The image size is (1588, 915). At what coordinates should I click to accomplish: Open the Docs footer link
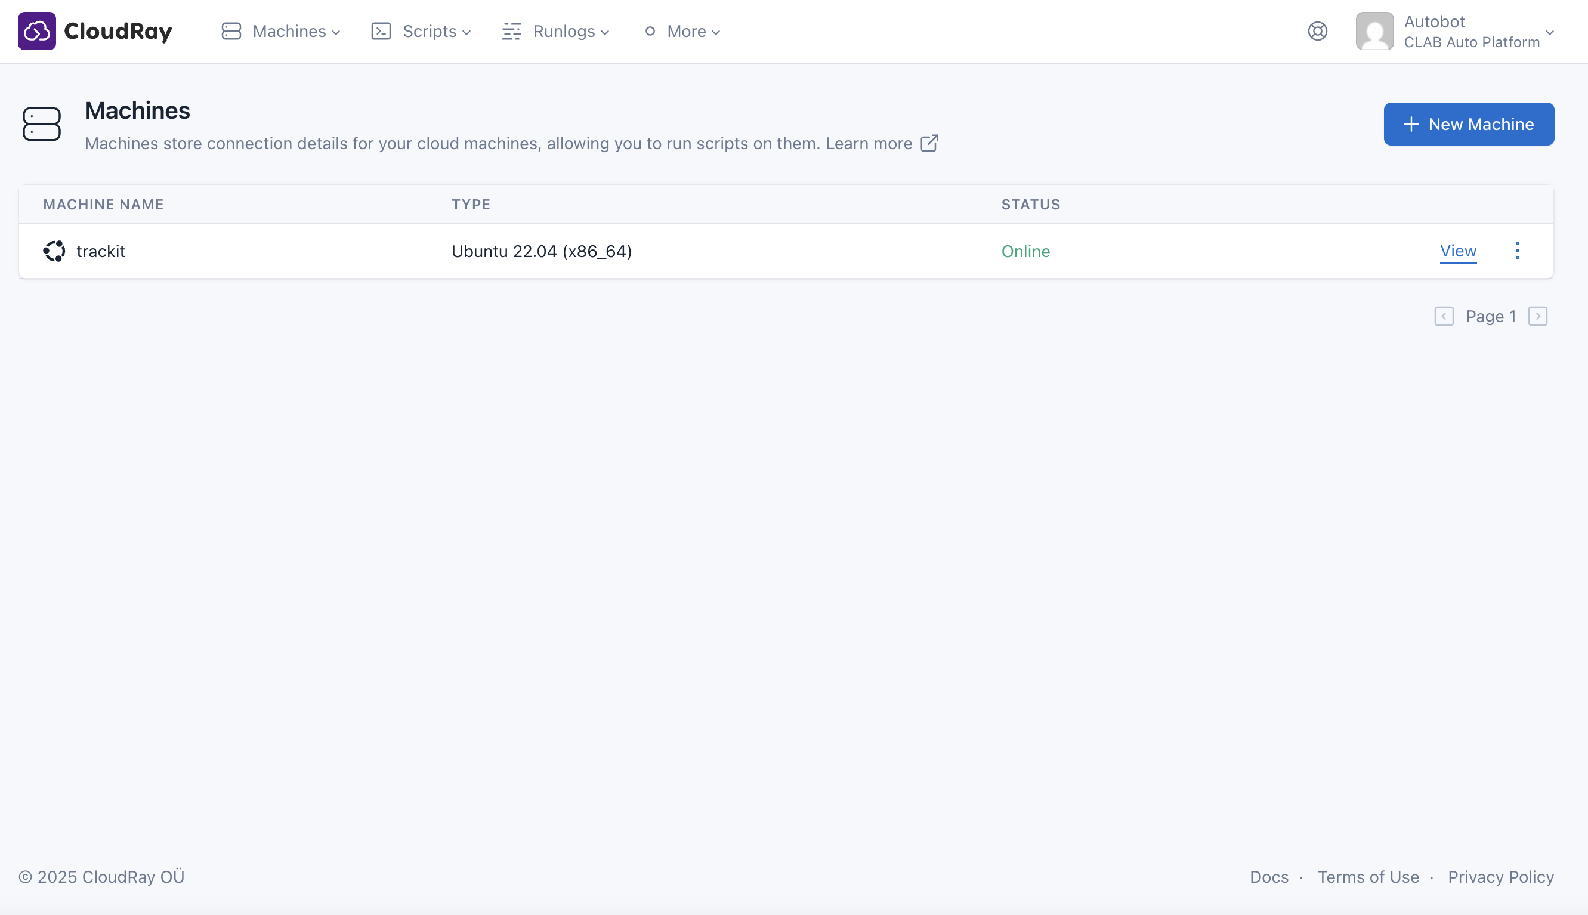pyautogui.click(x=1269, y=877)
